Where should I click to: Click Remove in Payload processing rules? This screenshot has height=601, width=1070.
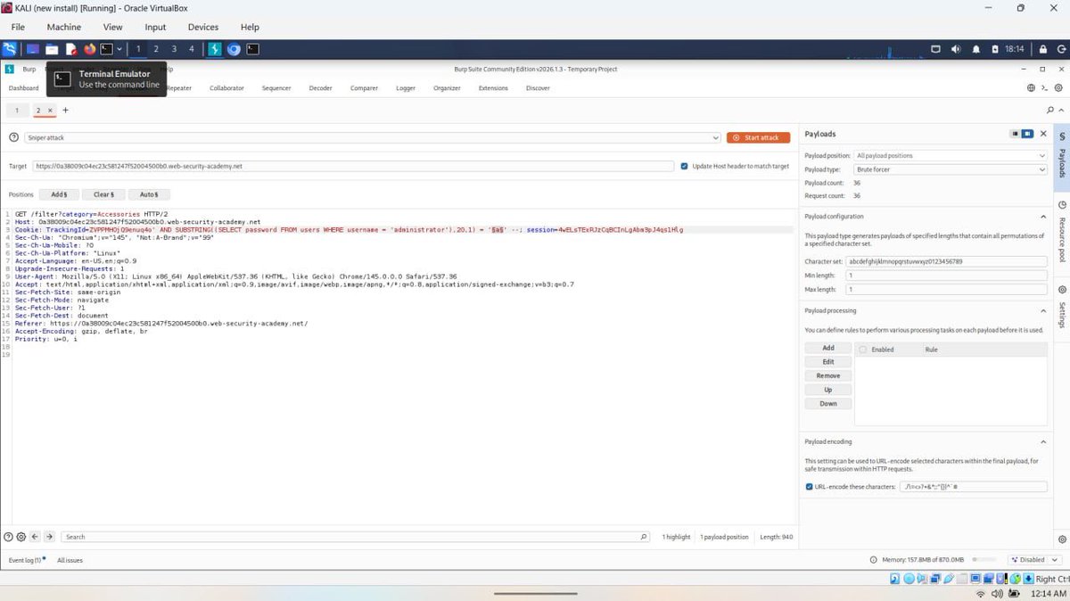(x=828, y=375)
